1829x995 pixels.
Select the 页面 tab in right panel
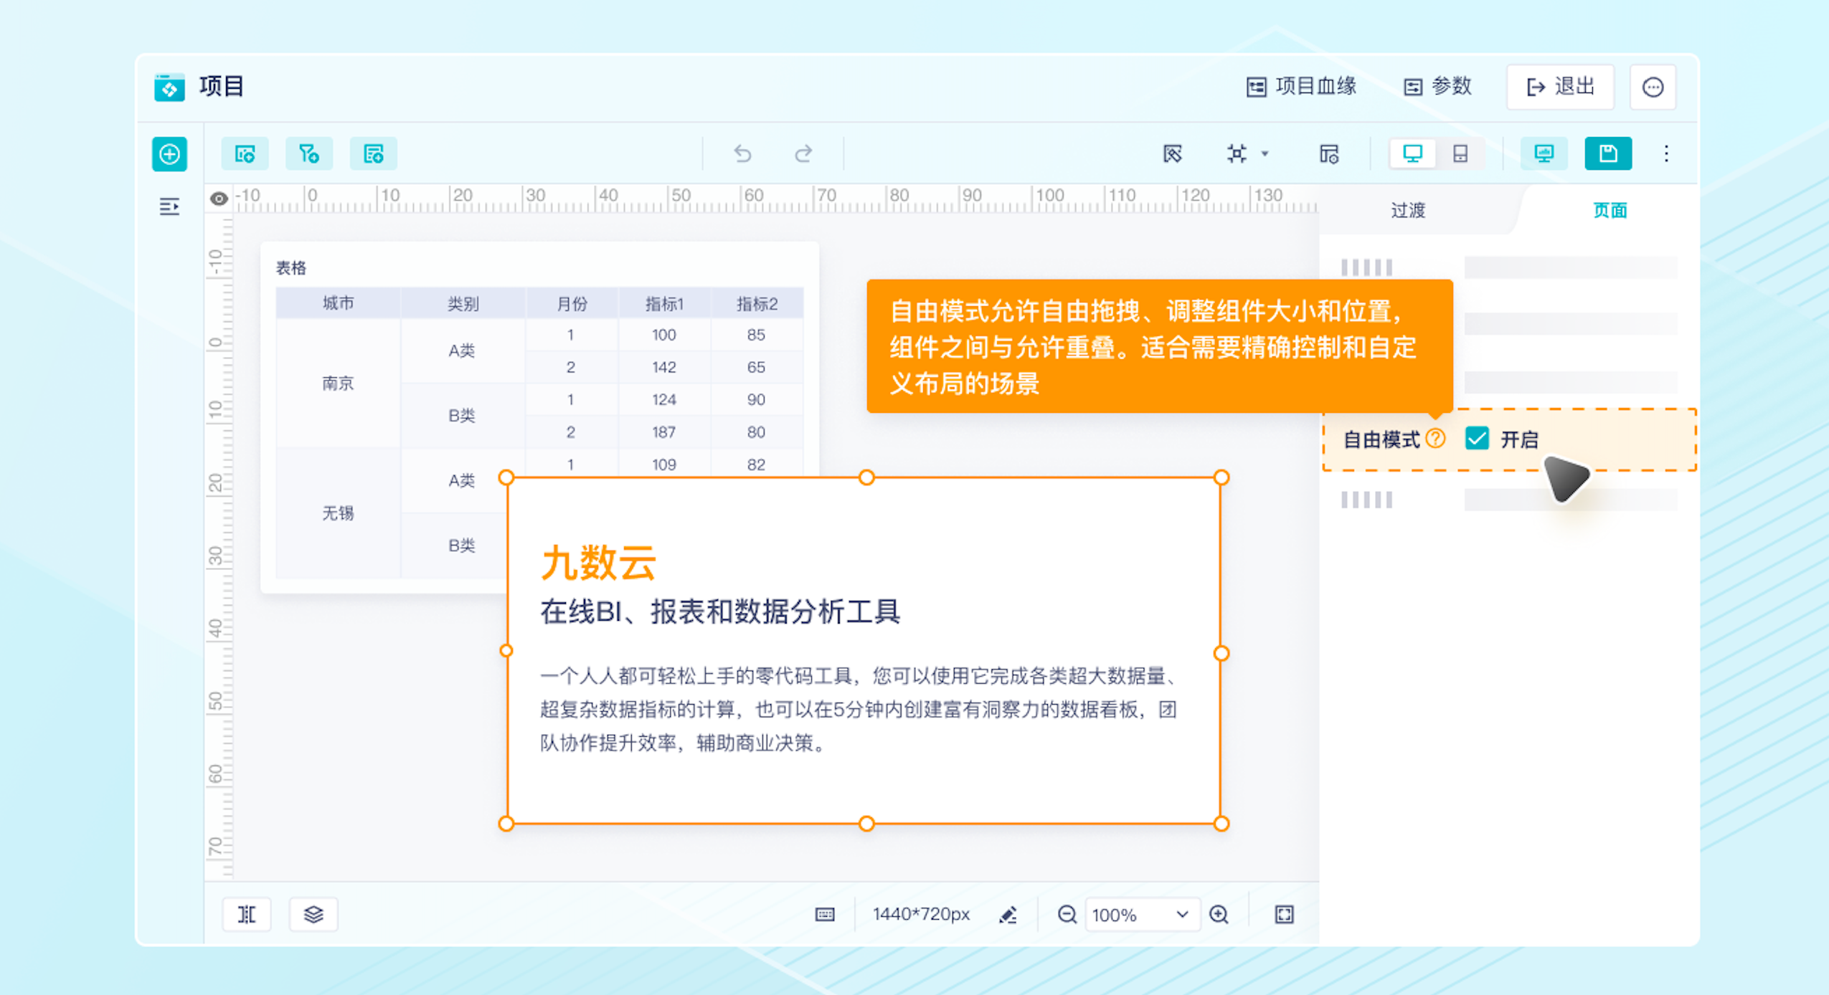(1608, 209)
